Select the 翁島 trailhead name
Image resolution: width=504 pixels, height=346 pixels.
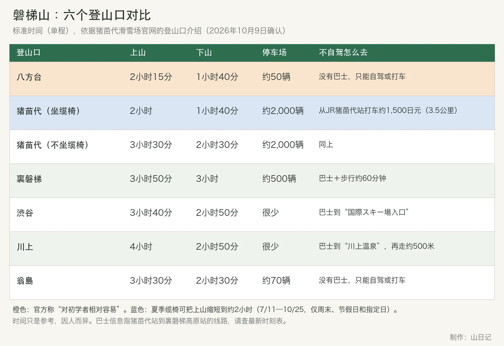(x=25, y=281)
